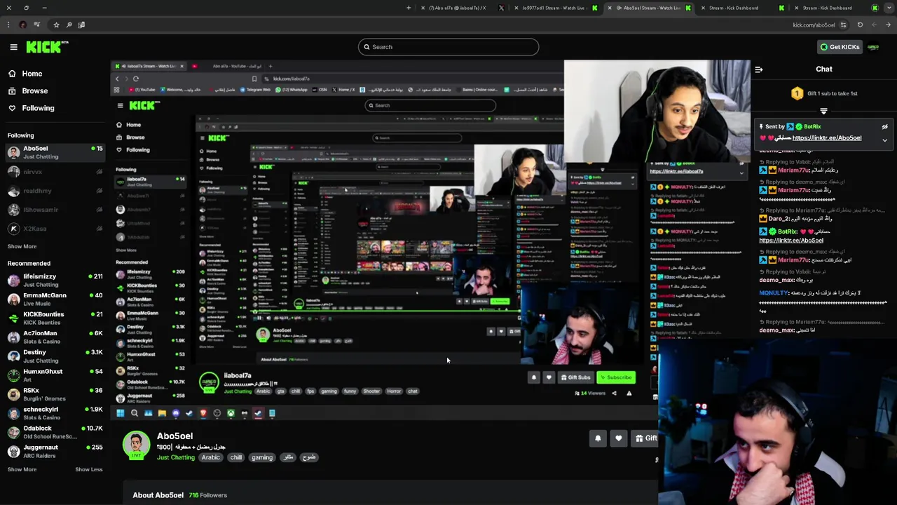Viewport: 897px width, 505px height.
Task: Open site settings icon beside URL
Action: [843, 25]
